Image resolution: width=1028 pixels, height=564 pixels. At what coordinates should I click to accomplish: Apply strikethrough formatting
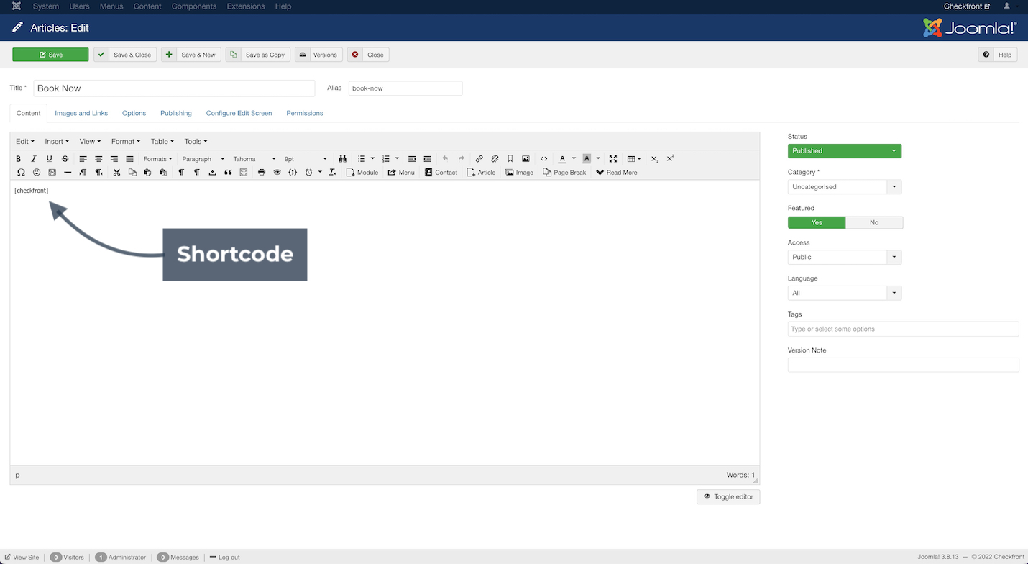tap(65, 159)
